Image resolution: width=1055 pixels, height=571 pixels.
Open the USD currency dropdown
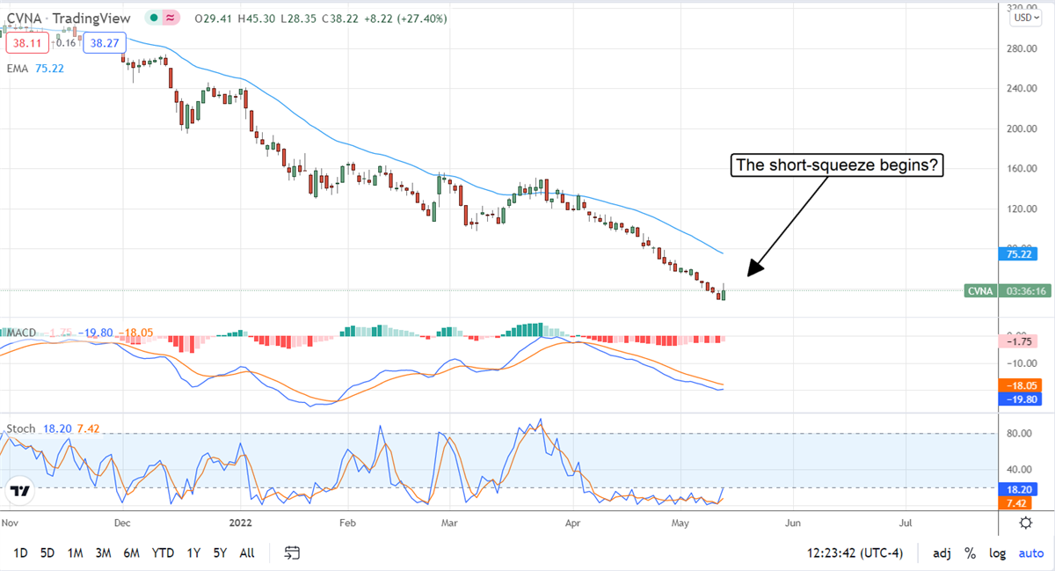click(x=1024, y=17)
